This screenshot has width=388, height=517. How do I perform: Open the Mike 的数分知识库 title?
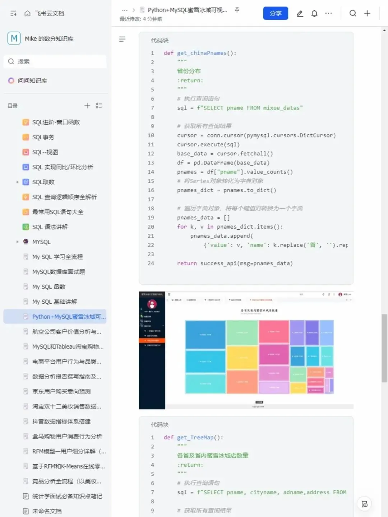point(49,39)
